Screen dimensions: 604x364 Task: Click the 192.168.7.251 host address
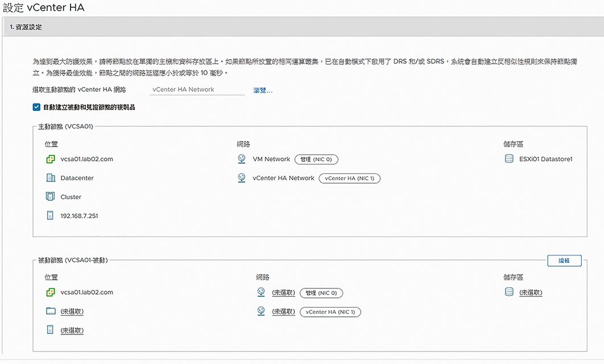click(79, 216)
